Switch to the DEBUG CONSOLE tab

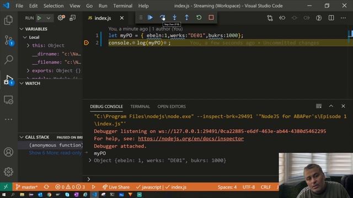point(106,107)
